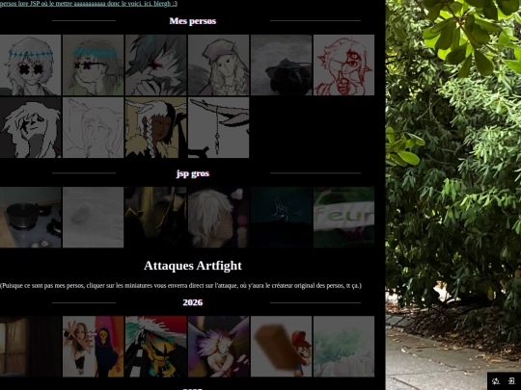The image size is (521, 390).
Task: Open black-and-white pixel character with star eye
Action: (x=30, y=127)
